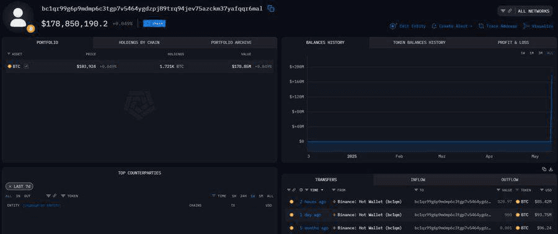The height and width of the screenshot is (234, 558).
Task: Set the balance chart range to 1W
Action: [523, 53]
